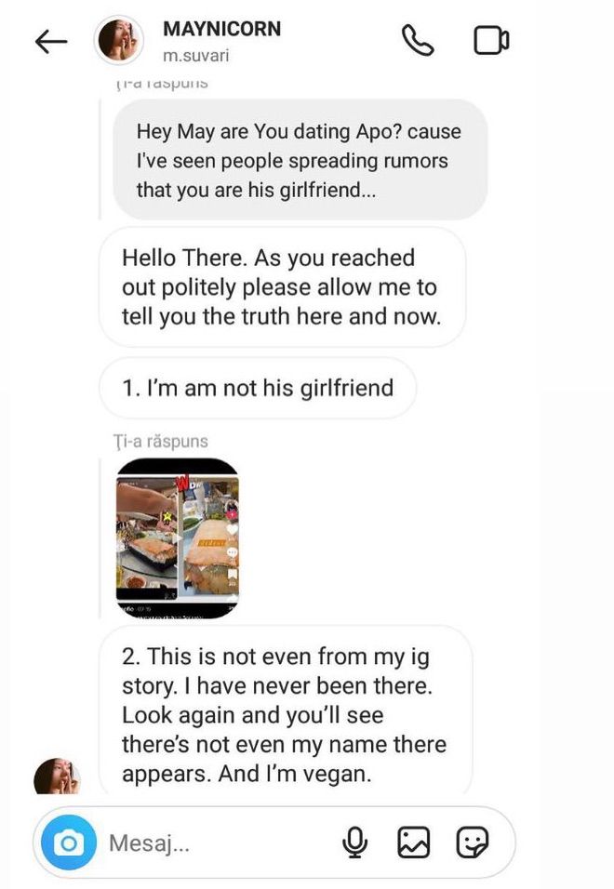This screenshot has height=889, width=614.
Task: Tap the heart icon on the video thumbnail
Action: tap(232, 529)
